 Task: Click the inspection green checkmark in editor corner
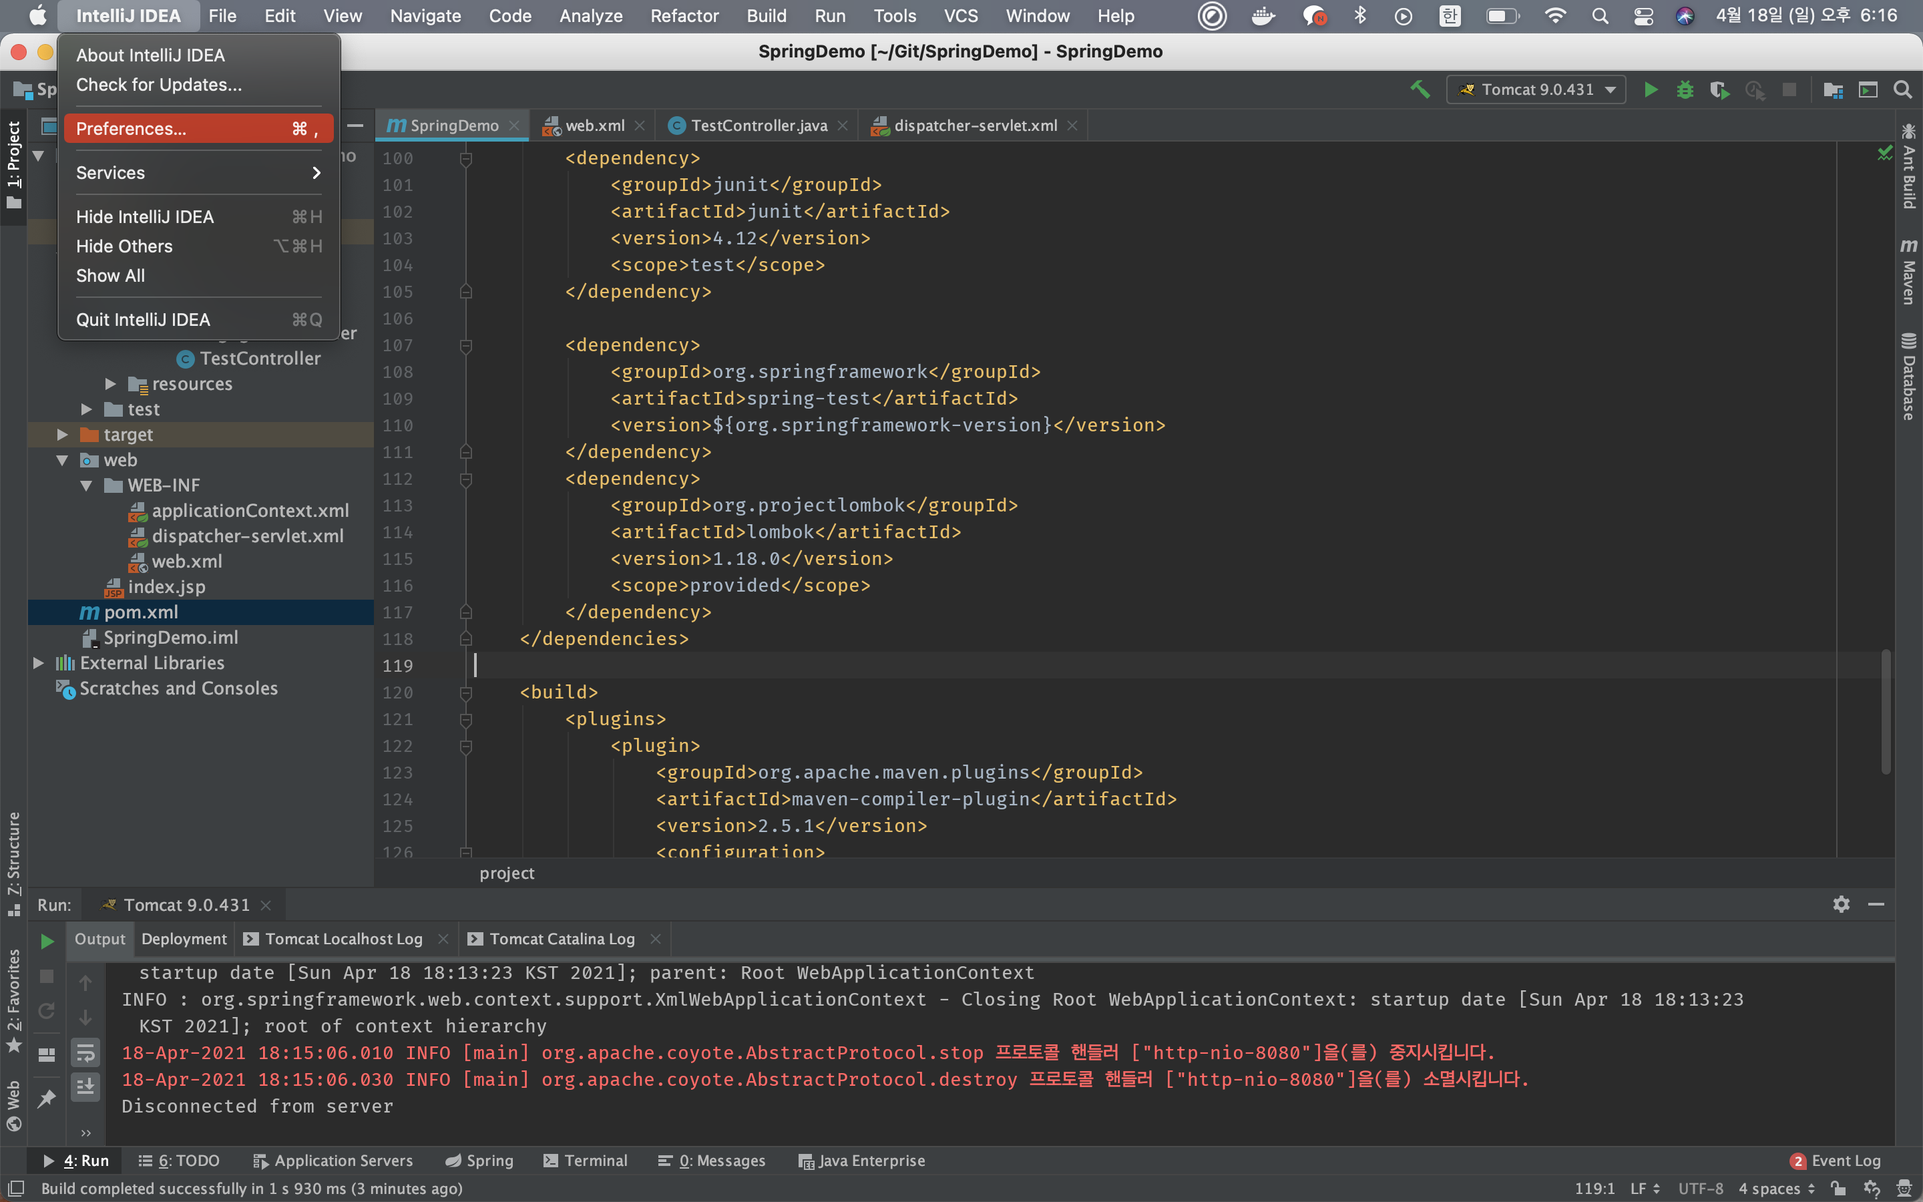(x=1884, y=153)
